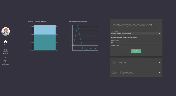This screenshot has width=176, height=96.
Task: Click the light blue top bar segment
Action: [45, 30]
